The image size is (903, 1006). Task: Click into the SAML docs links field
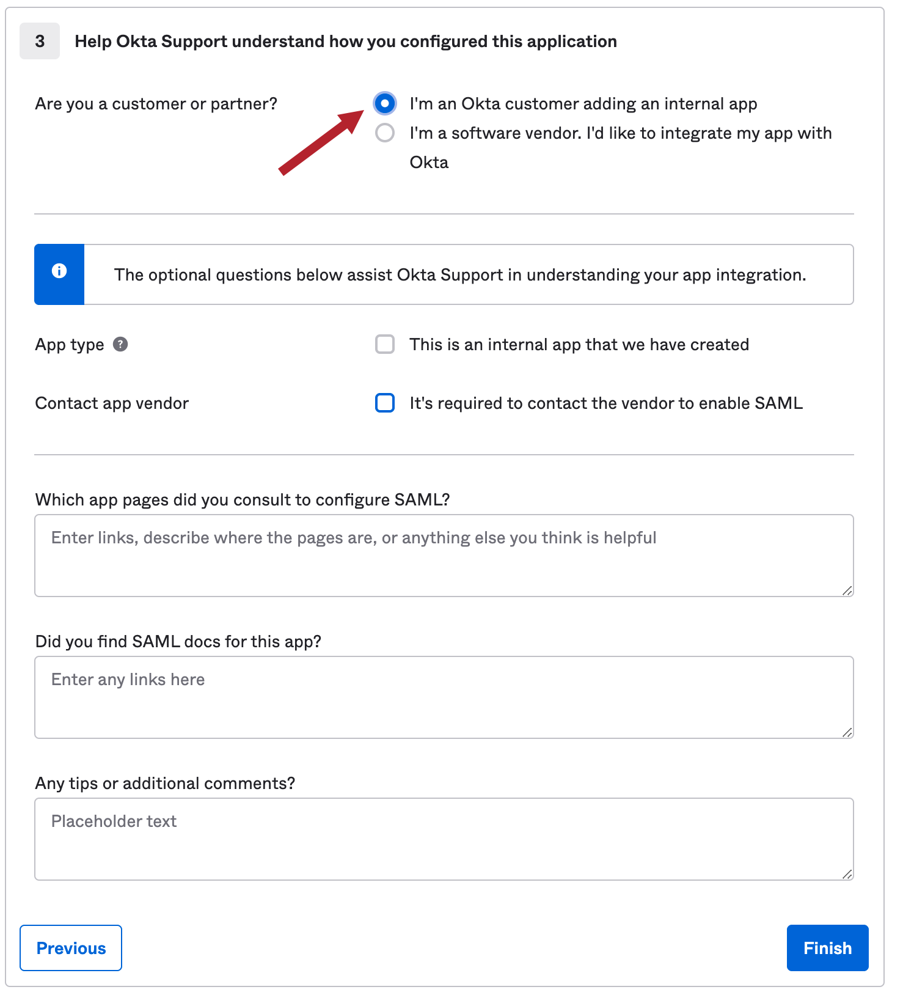point(444,697)
